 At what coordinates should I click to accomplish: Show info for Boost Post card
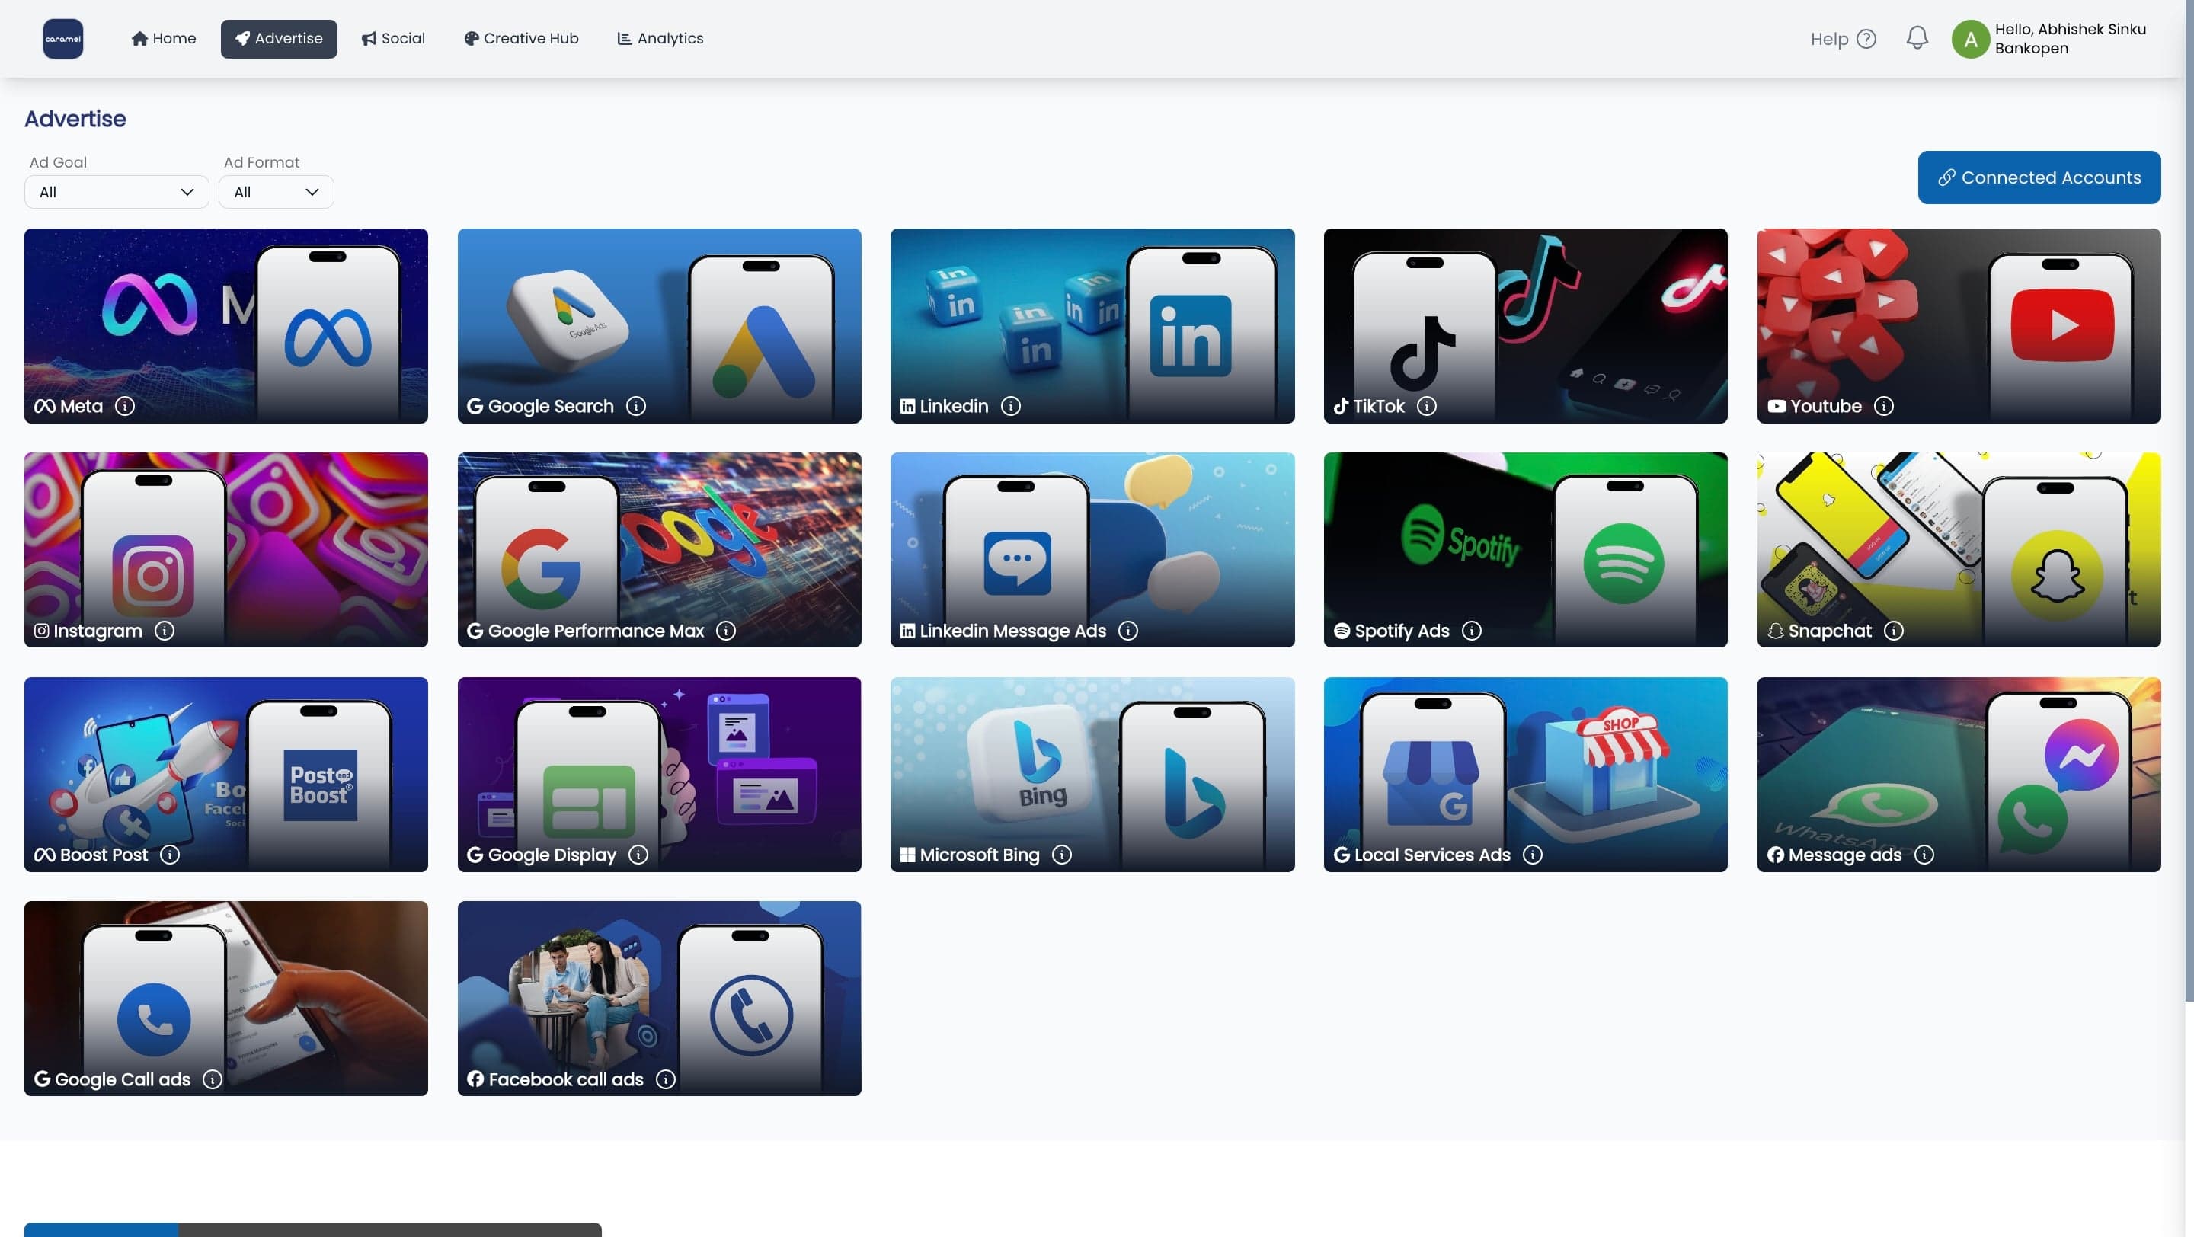[x=169, y=855]
